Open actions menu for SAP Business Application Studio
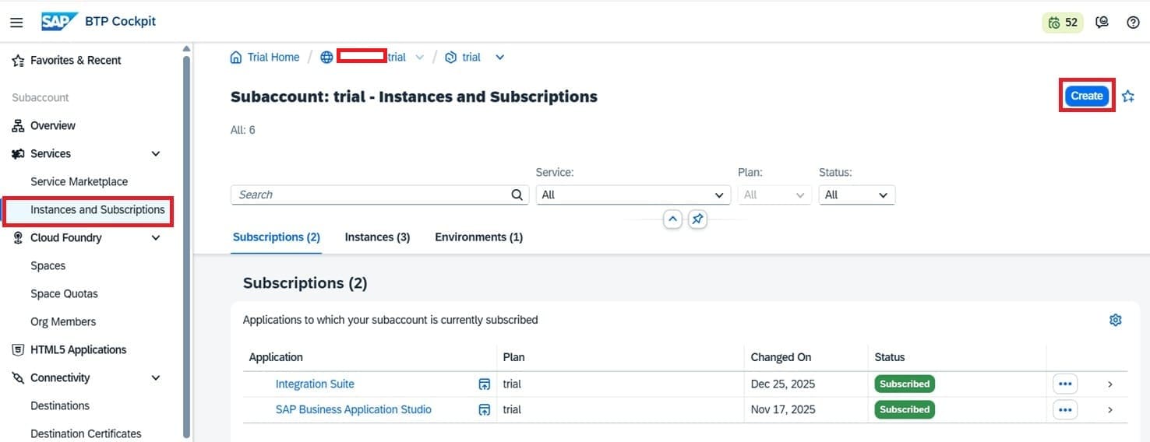 (1064, 410)
